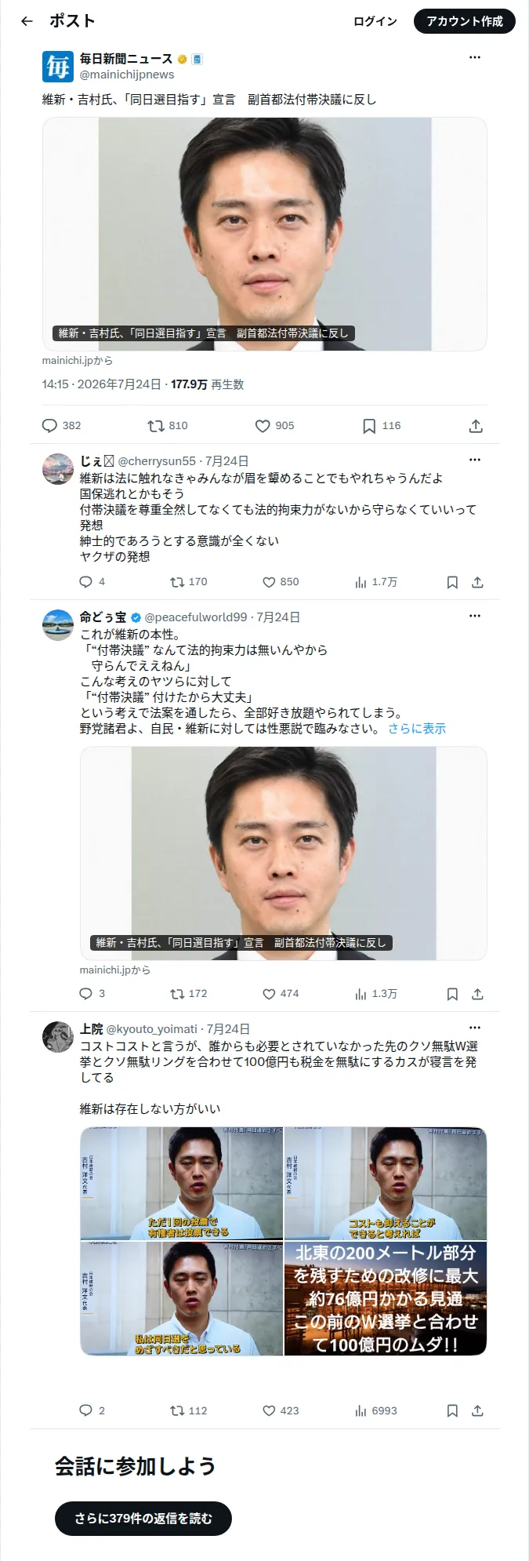This screenshot has height=1561, width=529.
Task: Repost the main post with 810 reposts
Action: pos(156,426)
